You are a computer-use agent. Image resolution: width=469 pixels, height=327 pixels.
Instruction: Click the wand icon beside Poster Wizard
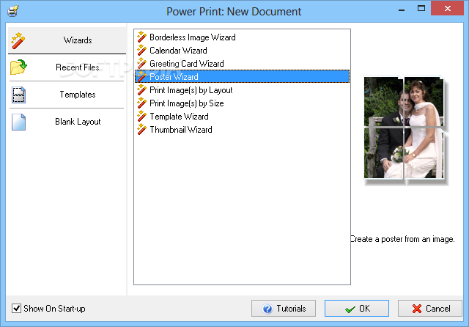141,76
